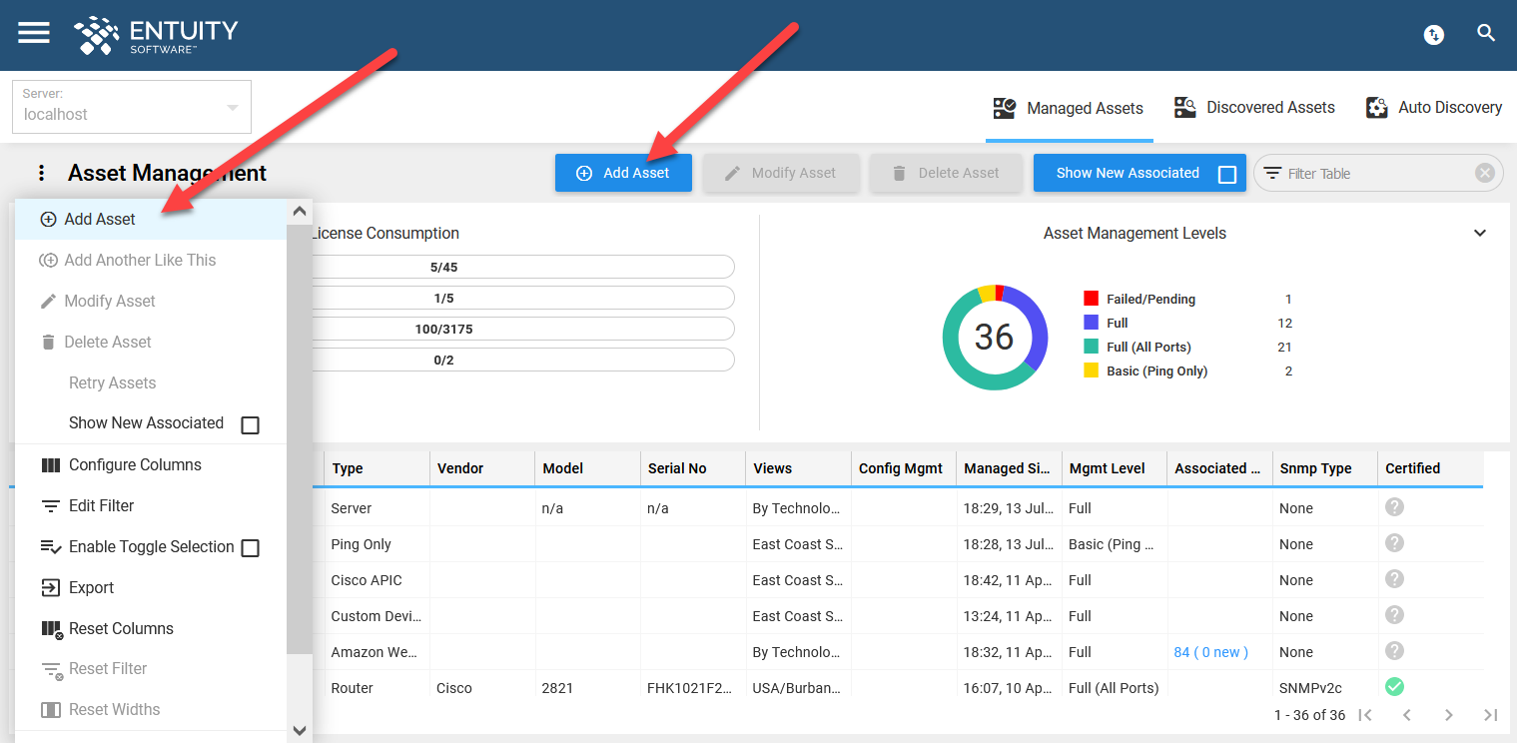Clear the Filter Table field

pos(1485,173)
